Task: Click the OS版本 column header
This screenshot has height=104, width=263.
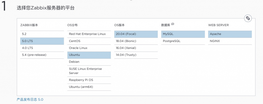Action: tap(119, 25)
